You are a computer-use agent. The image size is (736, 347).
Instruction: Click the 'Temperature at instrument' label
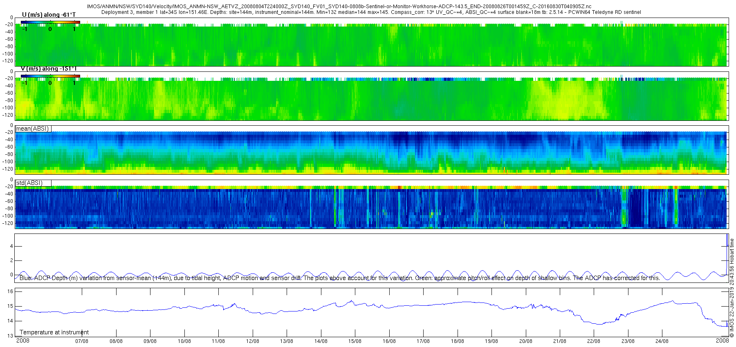tap(54, 332)
